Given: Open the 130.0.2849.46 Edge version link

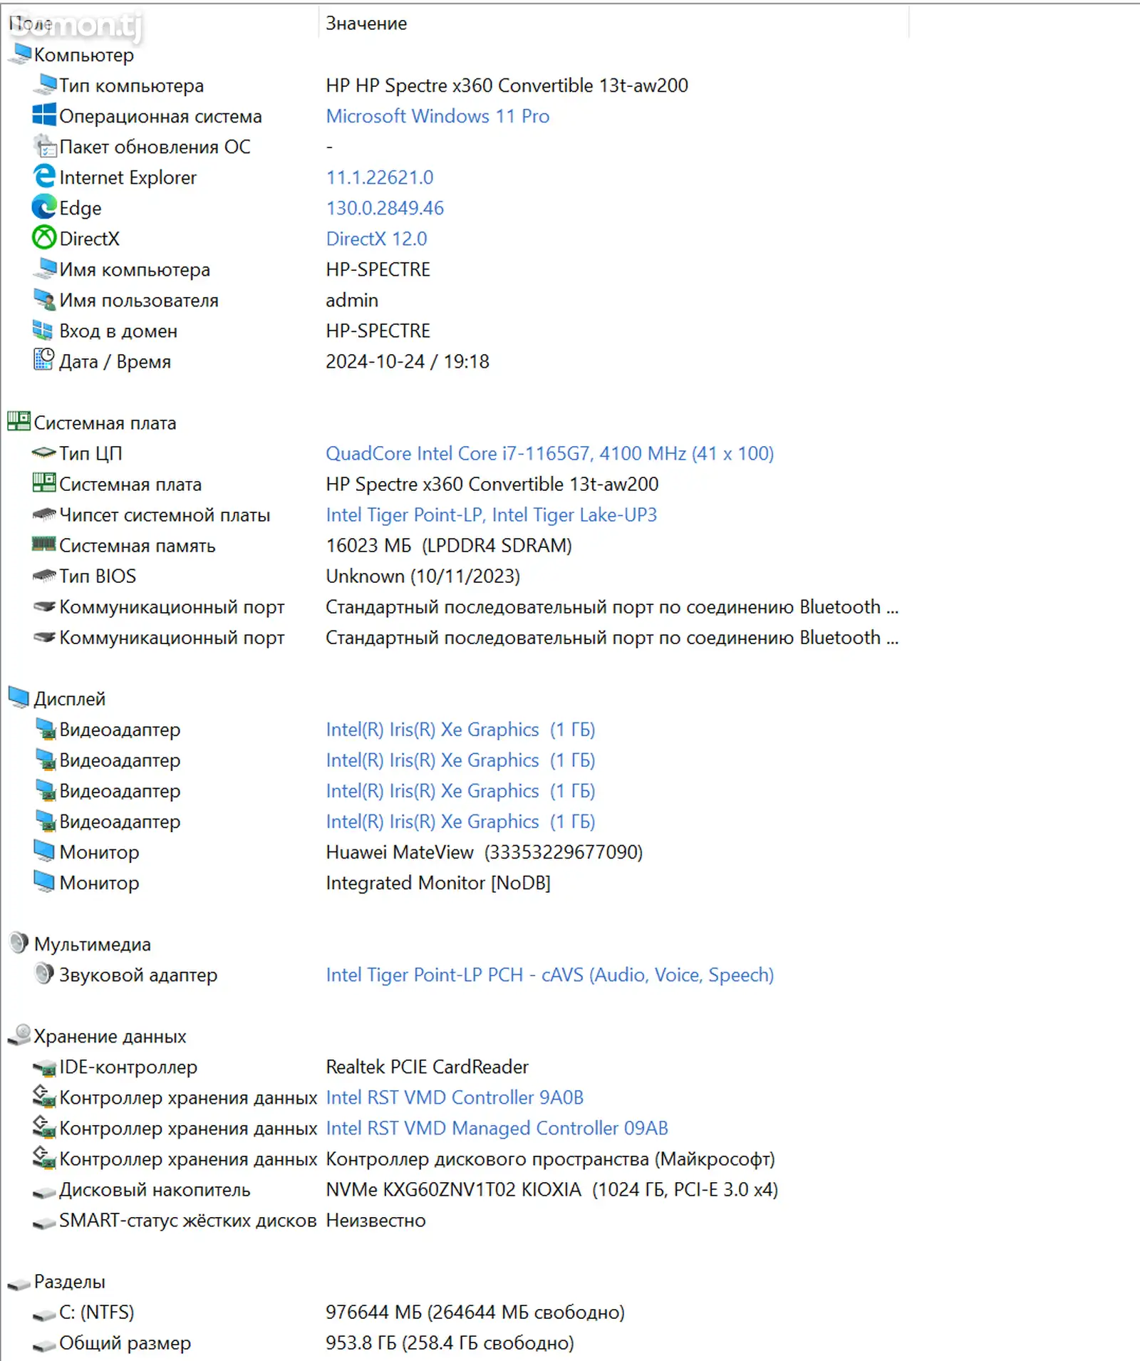Looking at the screenshot, I should [x=385, y=208].
